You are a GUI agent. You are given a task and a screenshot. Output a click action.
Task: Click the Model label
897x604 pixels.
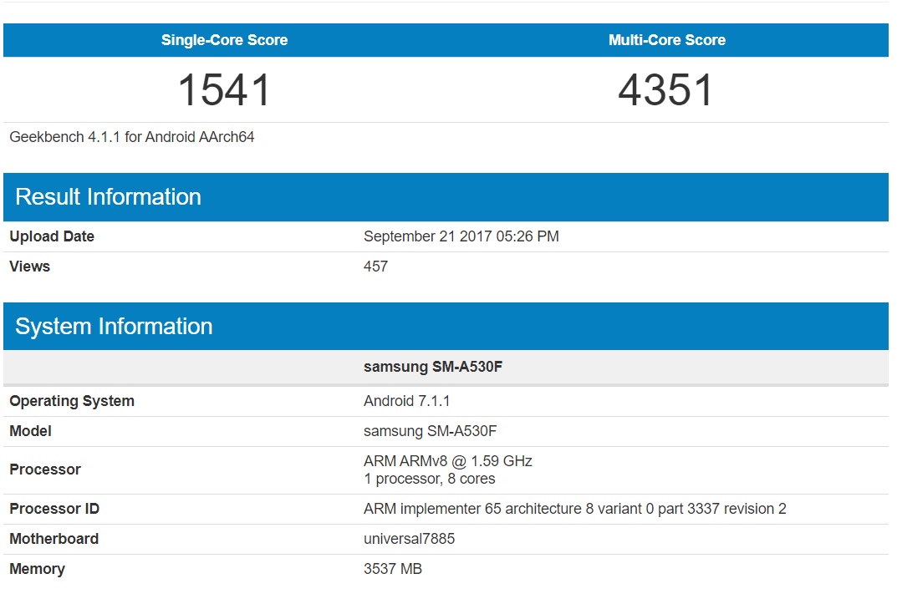(x=30, y=431)
